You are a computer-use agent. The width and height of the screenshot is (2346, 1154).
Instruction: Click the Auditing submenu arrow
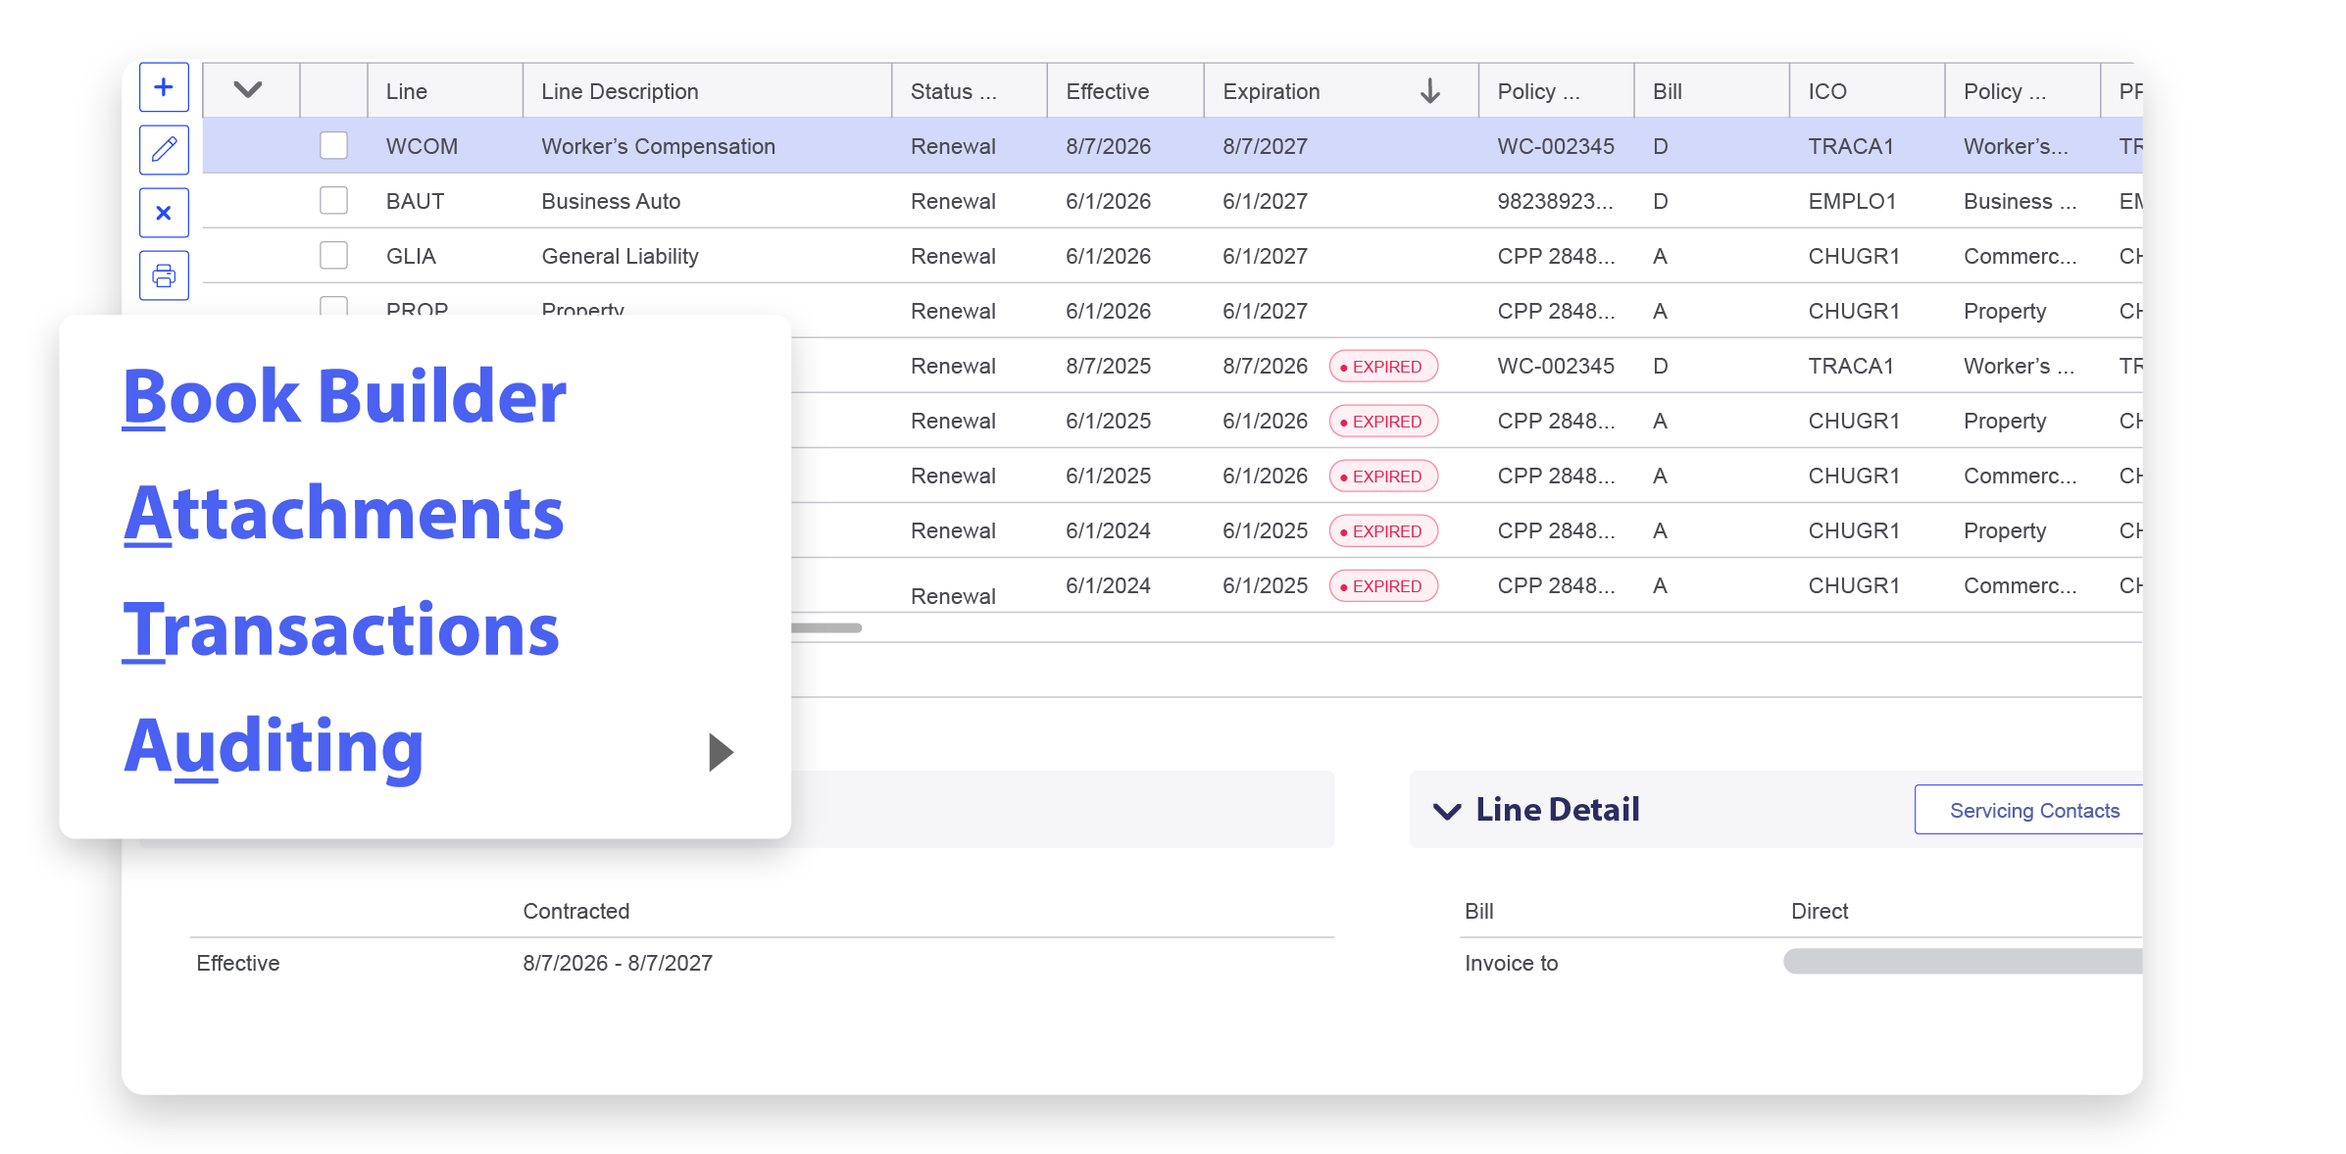click(721, 752)
